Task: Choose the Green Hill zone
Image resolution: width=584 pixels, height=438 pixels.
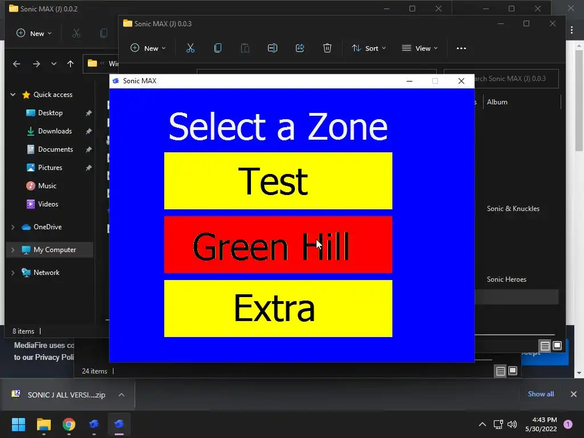Action: [x=278, y=245]
